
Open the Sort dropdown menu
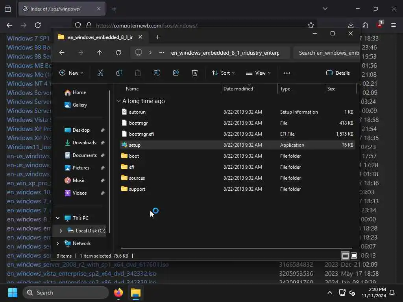point(223,73)
